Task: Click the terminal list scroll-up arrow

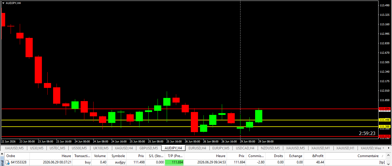Action: pos(389,156)
